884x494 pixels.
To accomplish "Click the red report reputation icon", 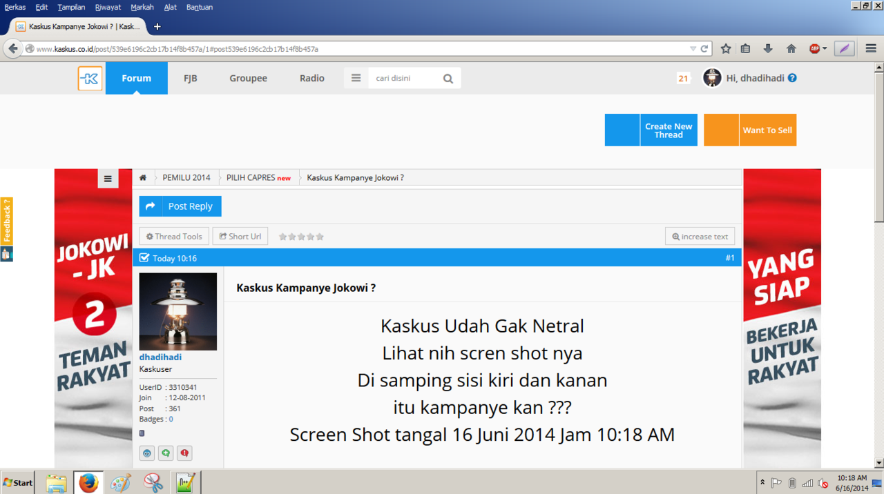I will pos(184,453).
